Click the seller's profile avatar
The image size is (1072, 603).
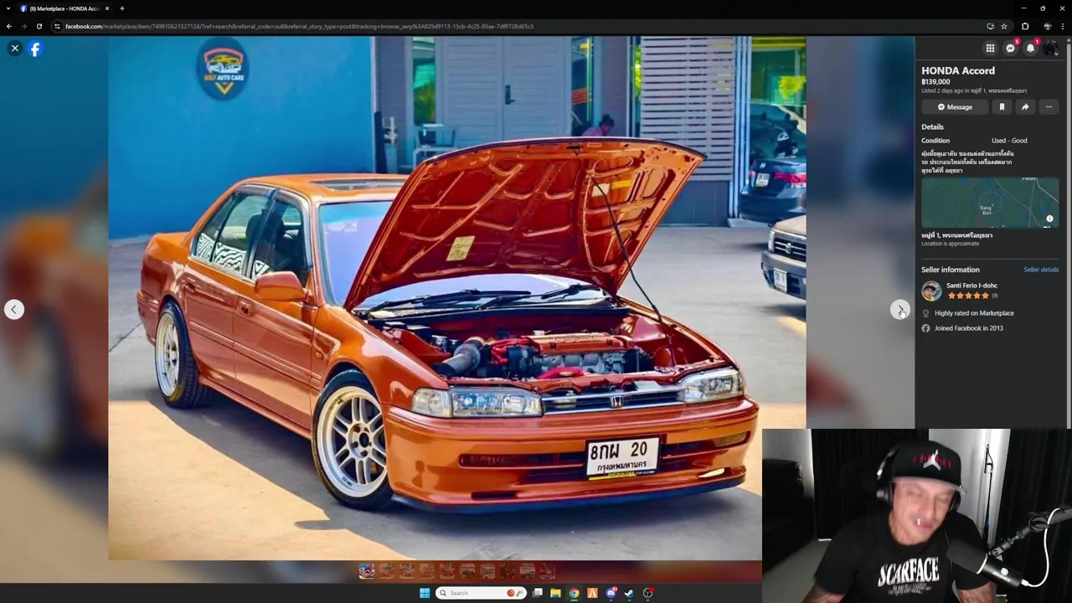[931, 291]
